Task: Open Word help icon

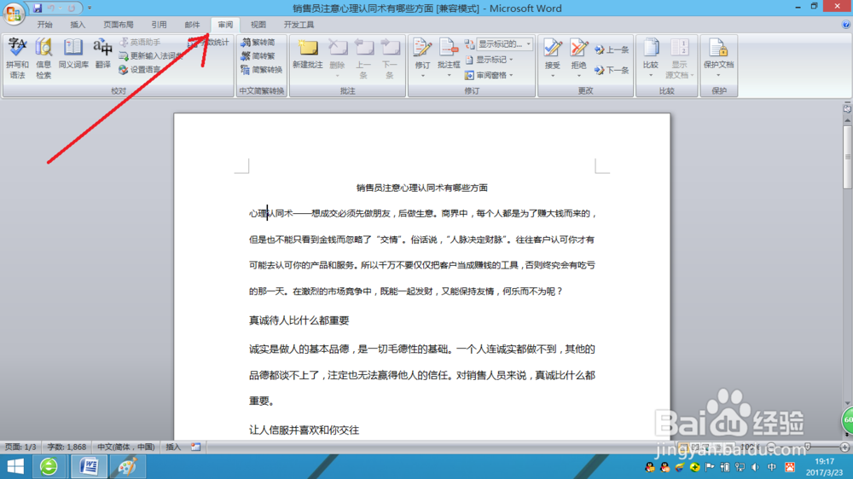Action: click(846, 25)
